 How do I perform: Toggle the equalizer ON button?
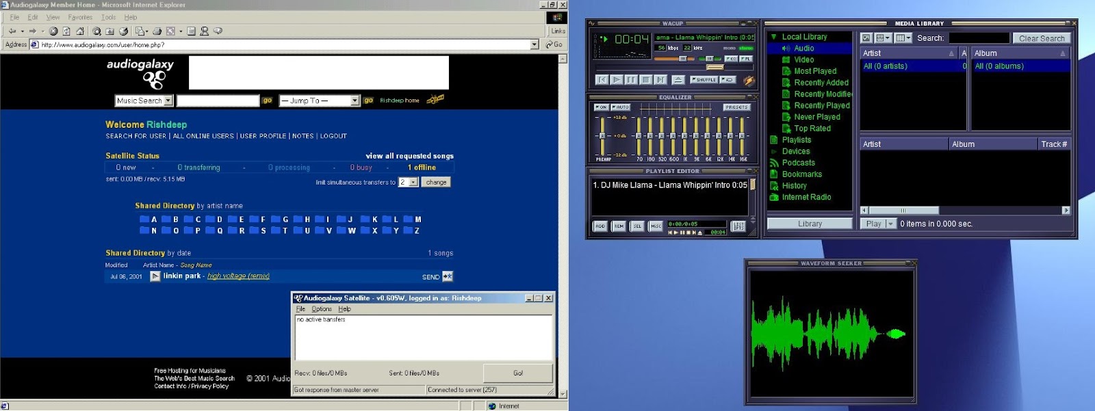[601, 107]
